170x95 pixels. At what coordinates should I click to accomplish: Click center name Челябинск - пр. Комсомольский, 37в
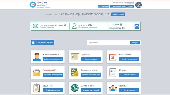click(x=84, y=14)
